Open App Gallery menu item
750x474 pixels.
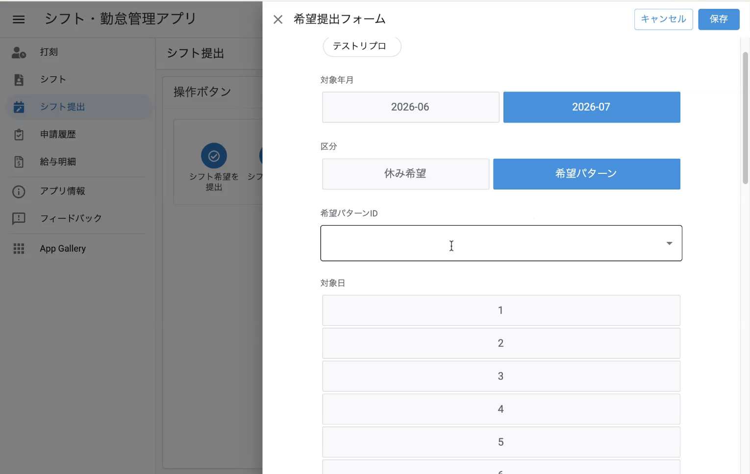pyautogui.click(x=79, y=249)
